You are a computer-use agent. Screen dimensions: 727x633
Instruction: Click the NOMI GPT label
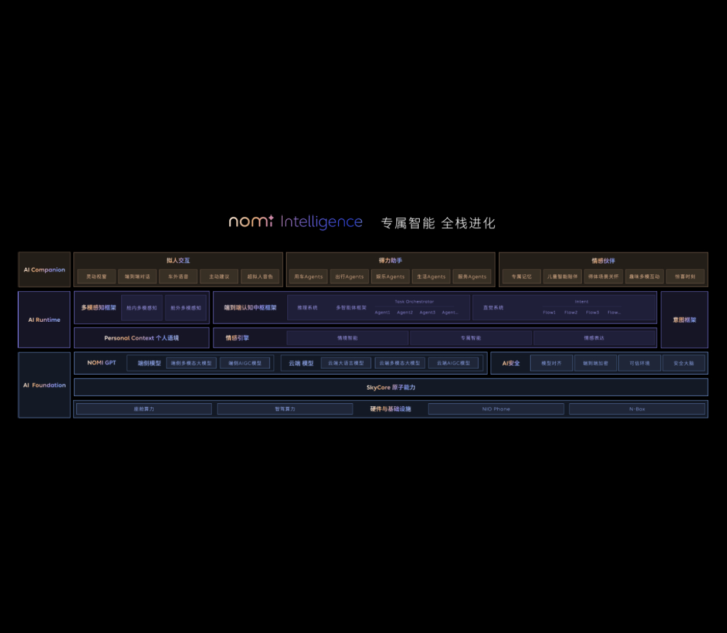point(101,363)
